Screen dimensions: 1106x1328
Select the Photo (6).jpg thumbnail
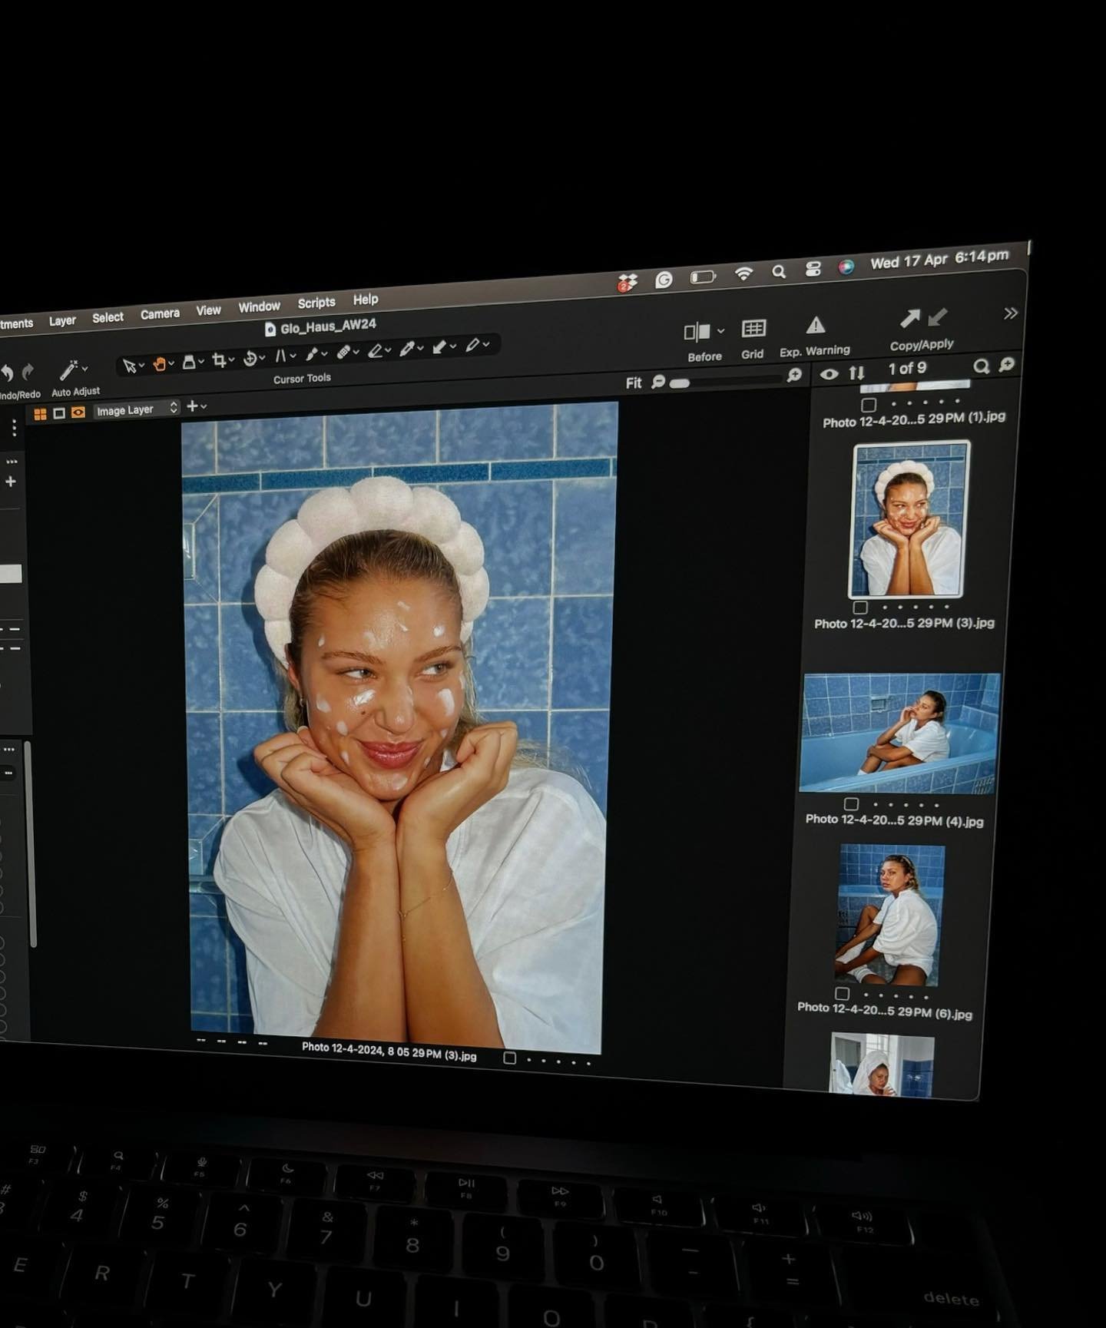coord(891,915)
